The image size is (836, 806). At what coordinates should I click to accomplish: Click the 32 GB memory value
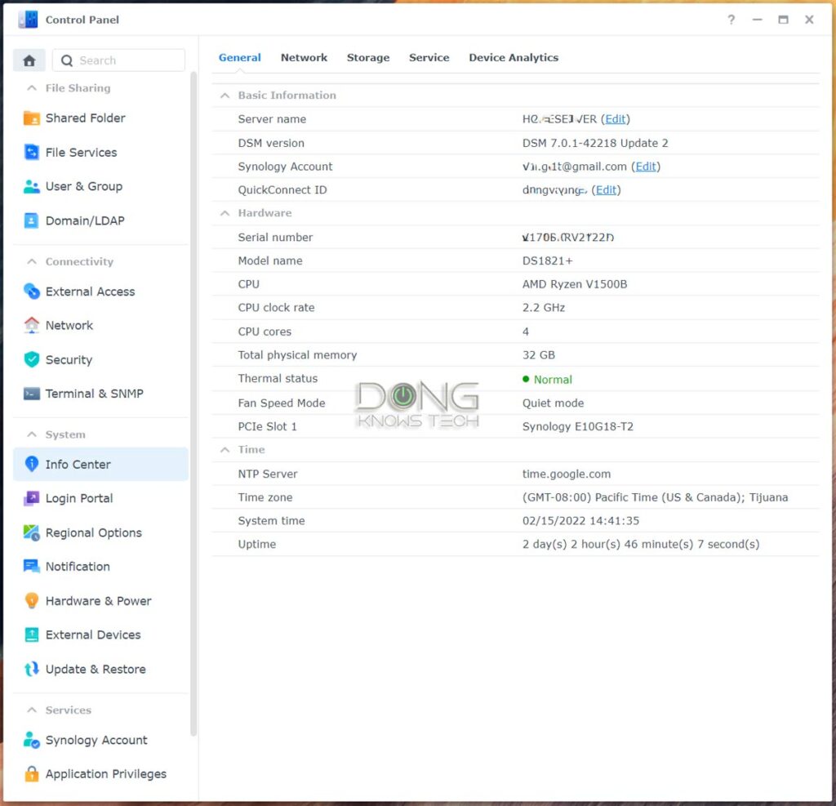pos(539,354)
